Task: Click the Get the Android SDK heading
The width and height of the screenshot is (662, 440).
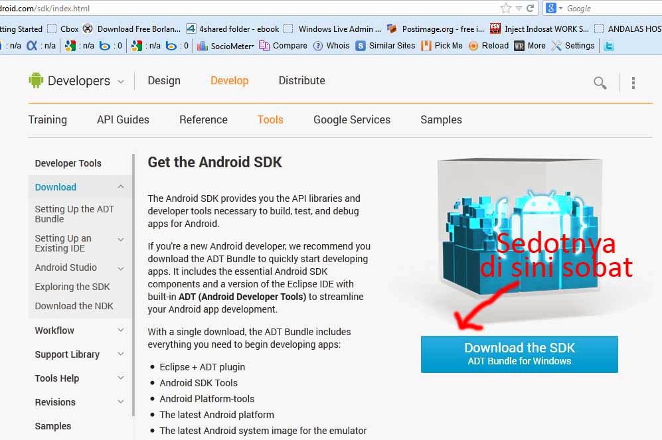Action: 214,162
